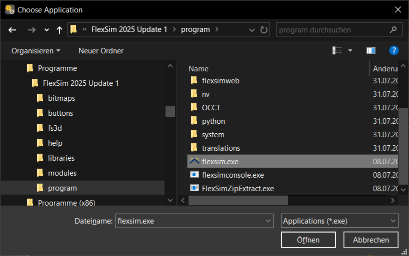Image resolution: width=409 pixels, height=256 pixels.
Task: Open the buttons tree folder
Action: pyautogui.click(x=60, y=113)
